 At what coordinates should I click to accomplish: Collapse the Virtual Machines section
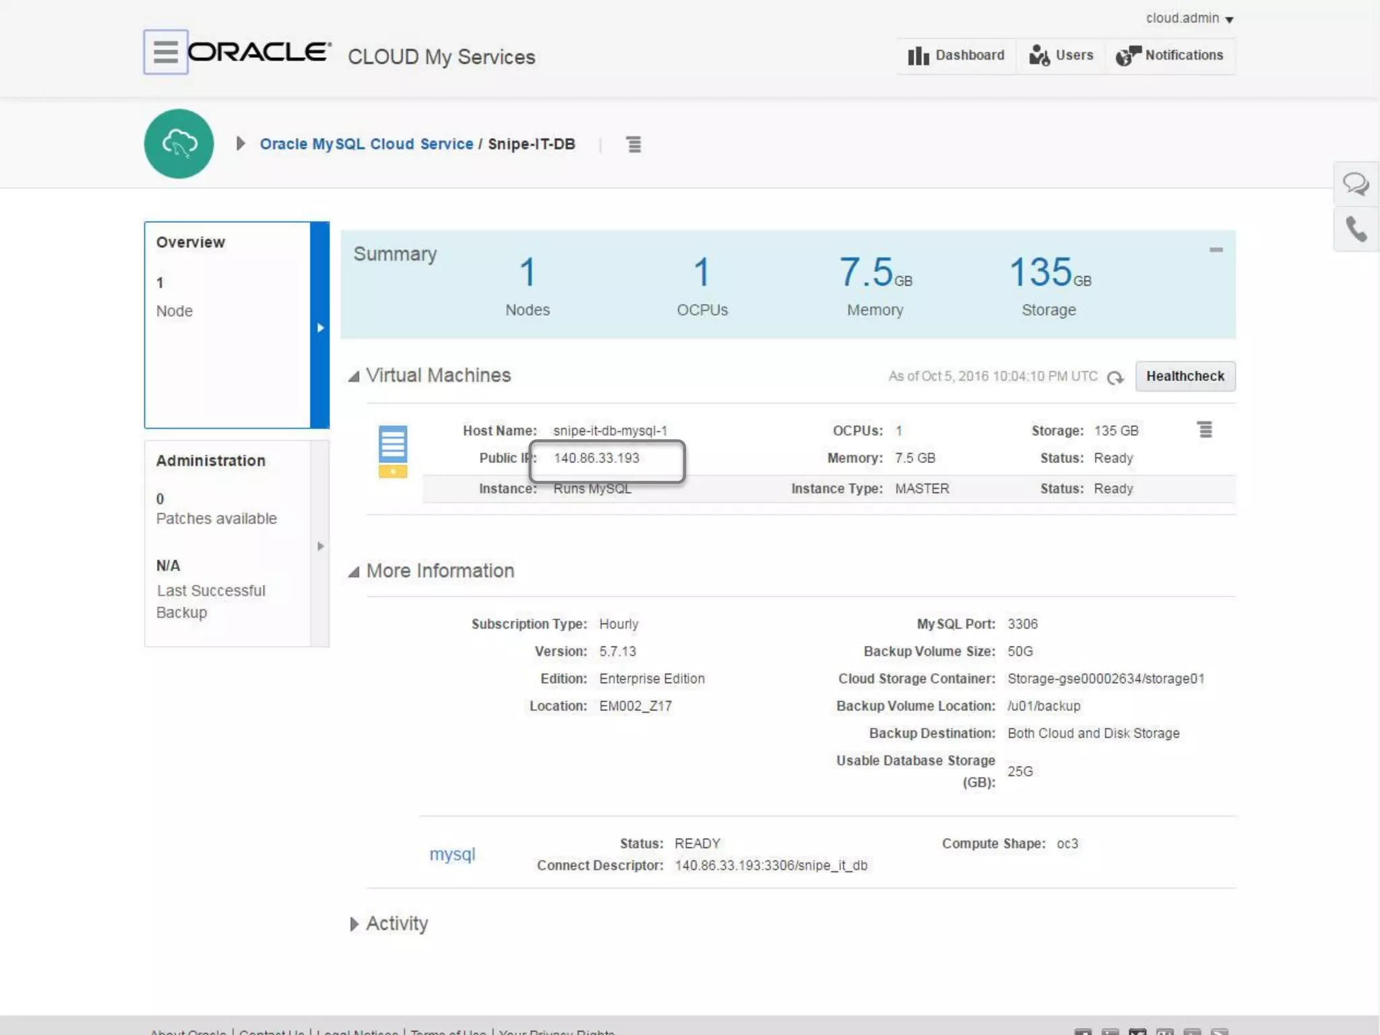[354, 376]
